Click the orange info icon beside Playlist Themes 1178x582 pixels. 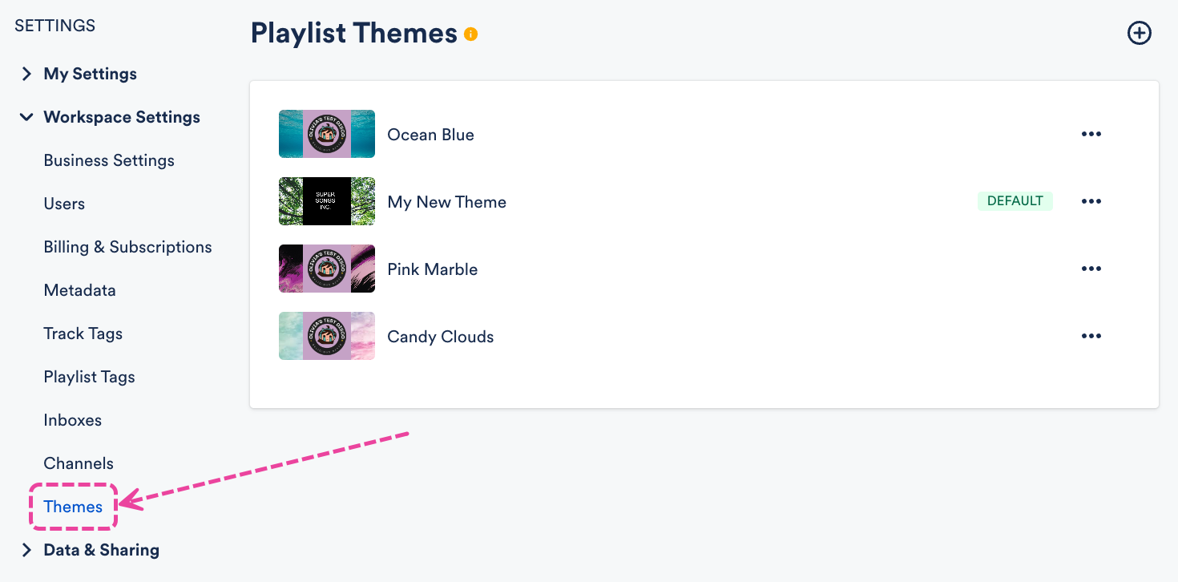[471, 34]
